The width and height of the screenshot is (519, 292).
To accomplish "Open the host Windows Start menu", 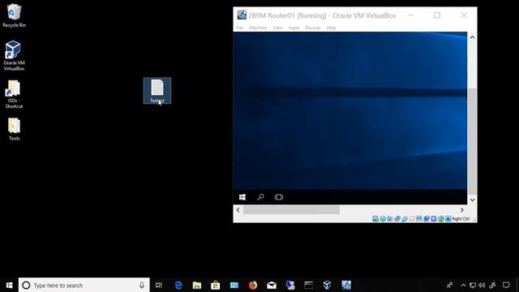I will (9, 285).
